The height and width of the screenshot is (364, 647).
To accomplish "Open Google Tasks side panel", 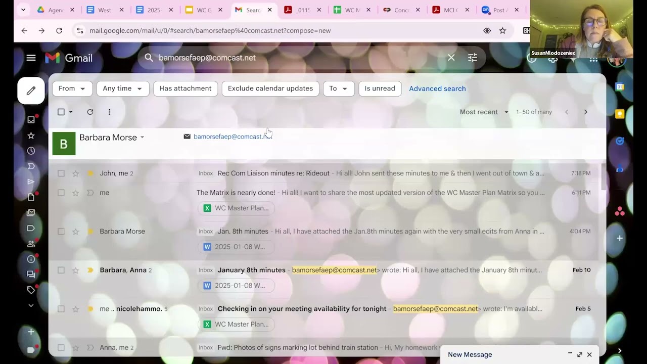I will 620,141.
